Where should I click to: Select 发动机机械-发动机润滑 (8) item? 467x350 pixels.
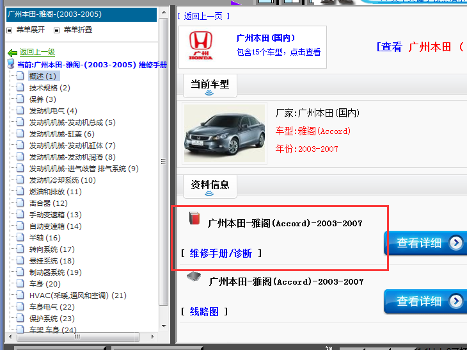tap(72, 157)
